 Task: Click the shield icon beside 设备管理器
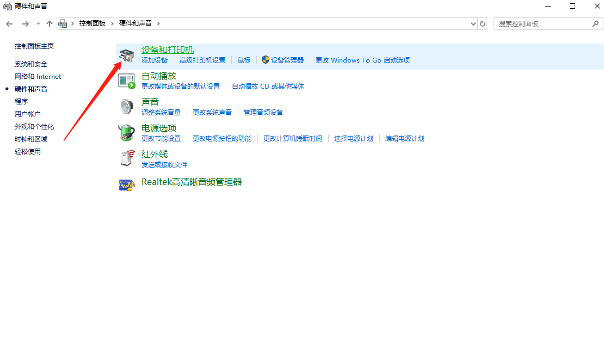pos(265,60)
